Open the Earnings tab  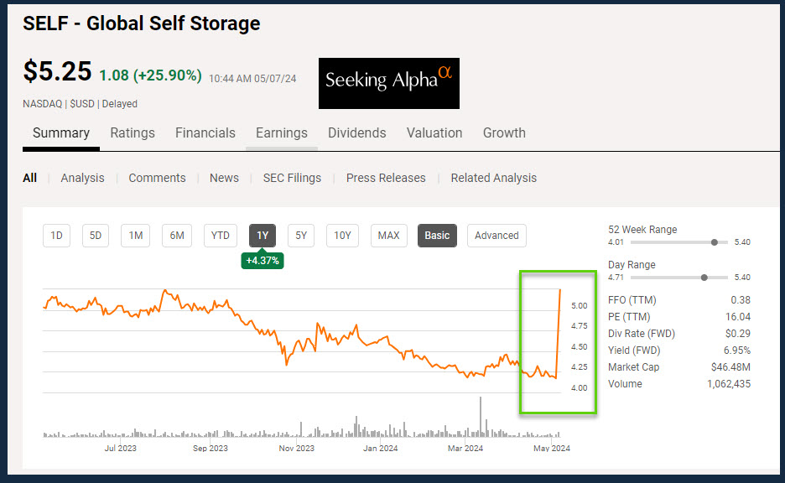(x=281, y=132)
